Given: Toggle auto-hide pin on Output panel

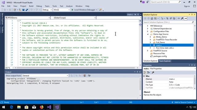Looking at the screenshot, I should pyautogui.click(x=137, y=72).
